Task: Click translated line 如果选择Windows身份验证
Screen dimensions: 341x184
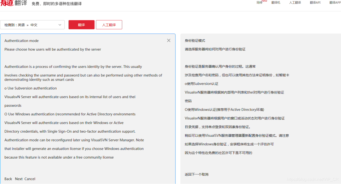Action: [x=229, y=144]
